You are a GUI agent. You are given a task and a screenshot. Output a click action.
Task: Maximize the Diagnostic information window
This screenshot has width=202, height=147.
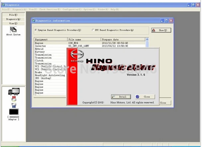click(166, 21)
